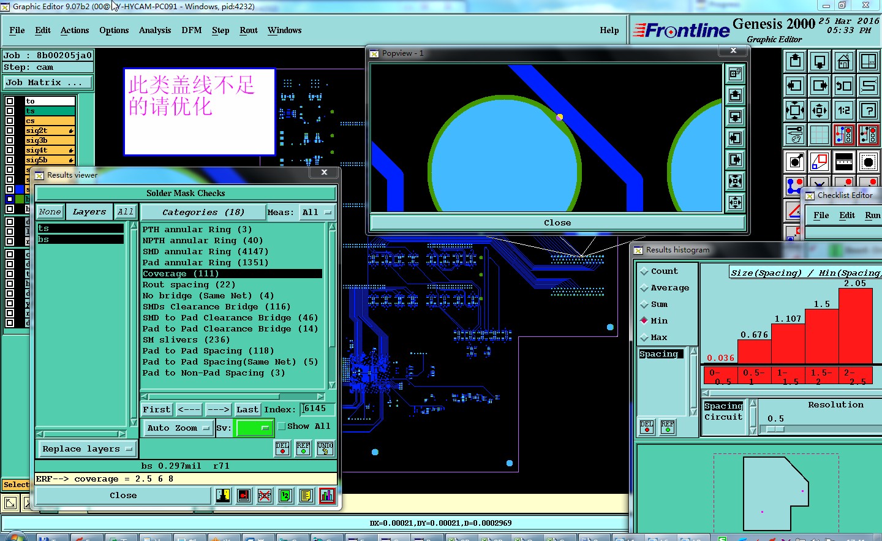Open the tools and palette settings icon
This screenshot has height=541, width=882.
[x=795, y=135]
